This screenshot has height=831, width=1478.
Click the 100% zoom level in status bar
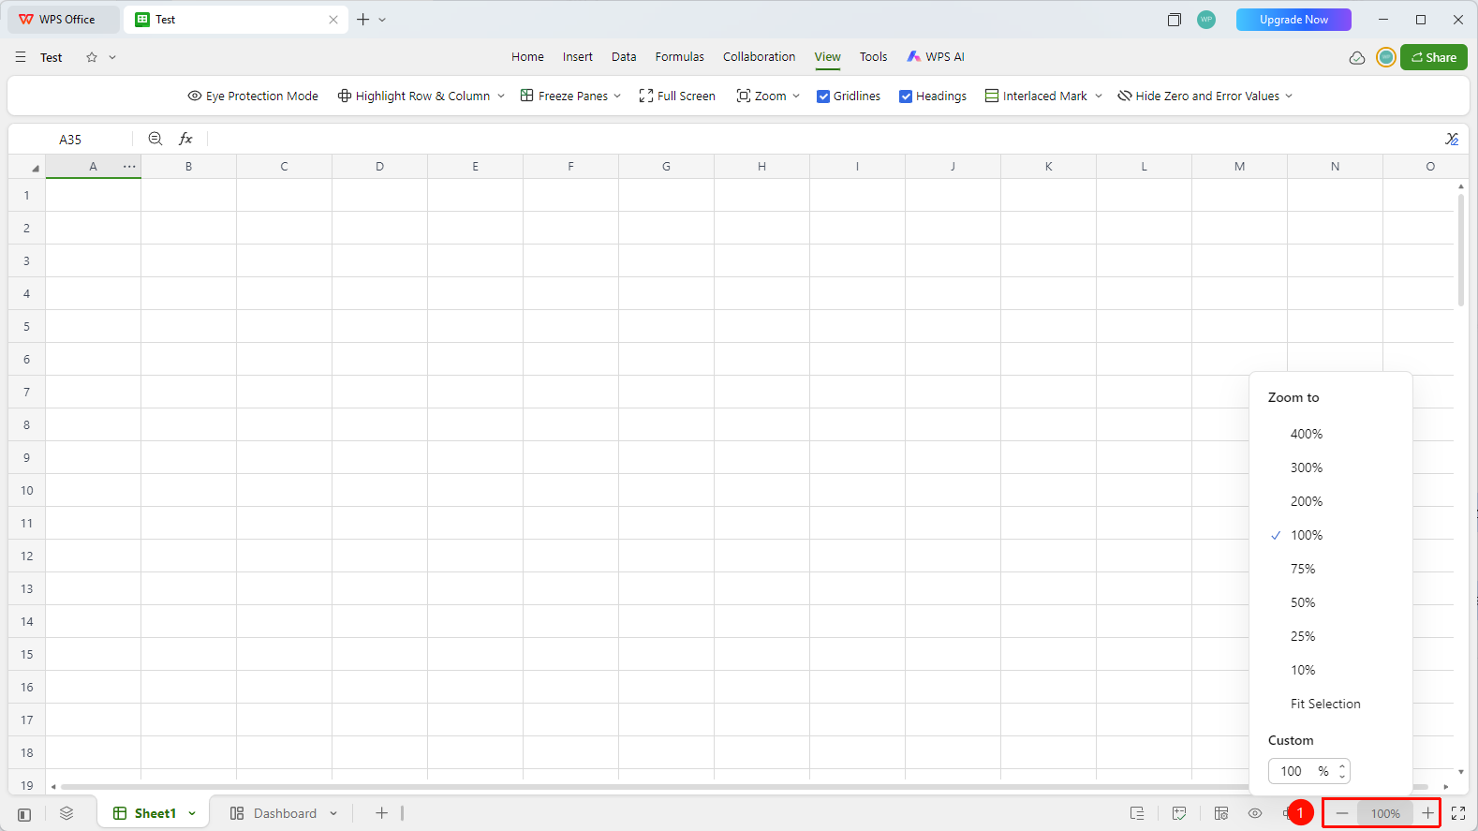point(1385,813)
